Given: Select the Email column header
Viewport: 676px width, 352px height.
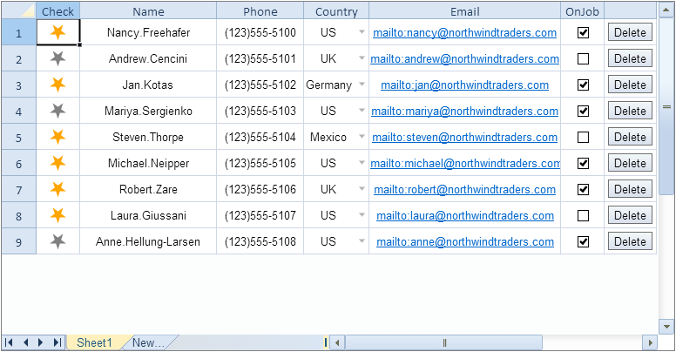Looking at the screenshot, I should (465, 11).
